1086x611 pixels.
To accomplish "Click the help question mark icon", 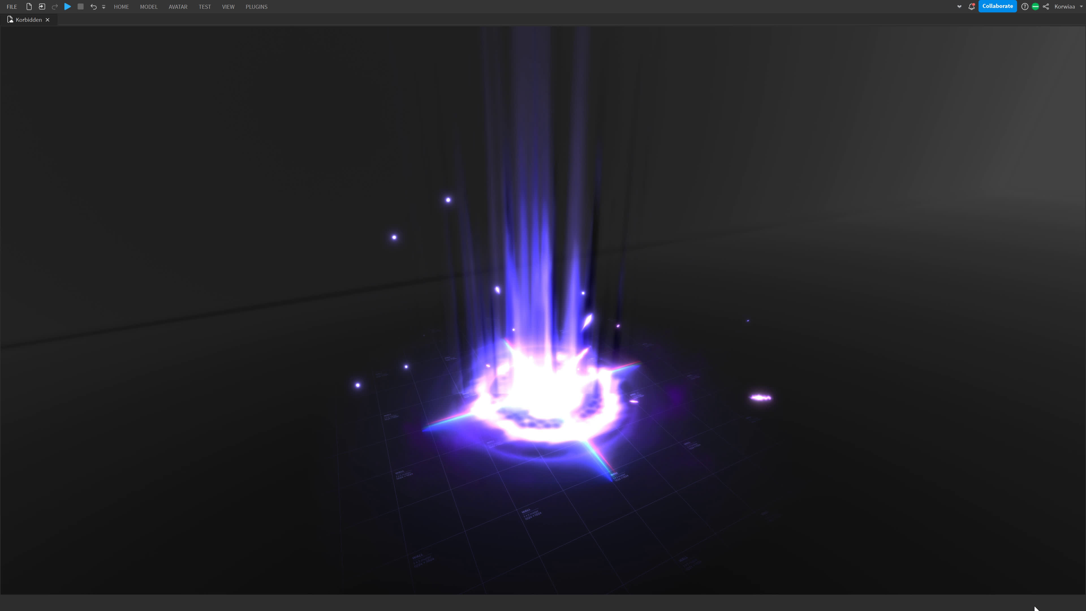I will 1024,6.
